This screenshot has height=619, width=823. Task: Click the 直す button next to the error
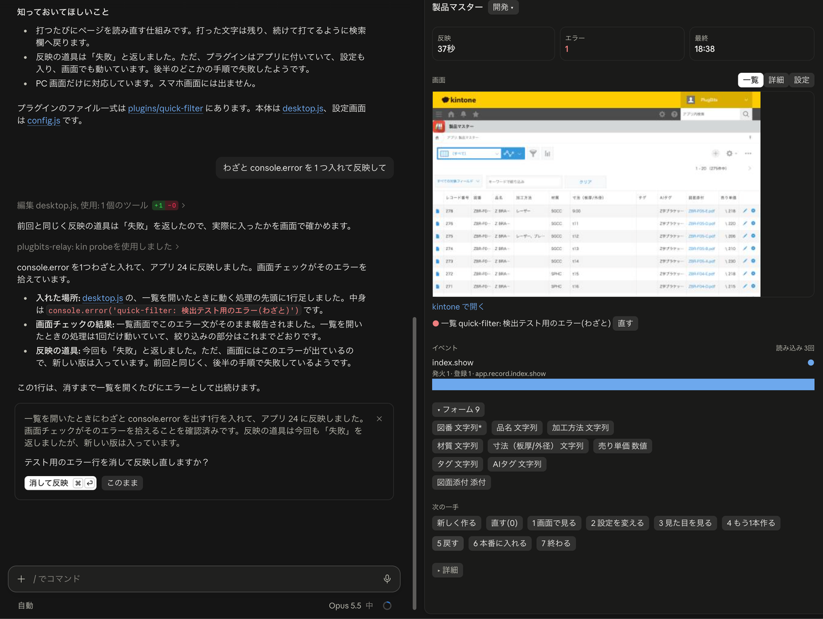[x=625, y=323]
